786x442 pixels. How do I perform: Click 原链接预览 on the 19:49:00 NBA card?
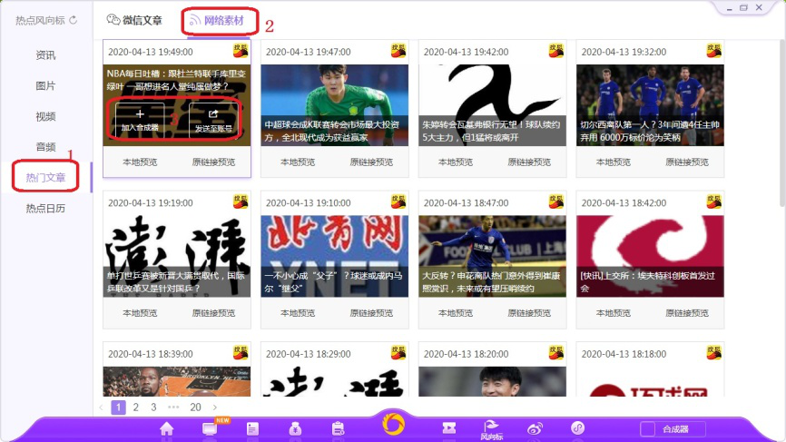pos(213,162)
